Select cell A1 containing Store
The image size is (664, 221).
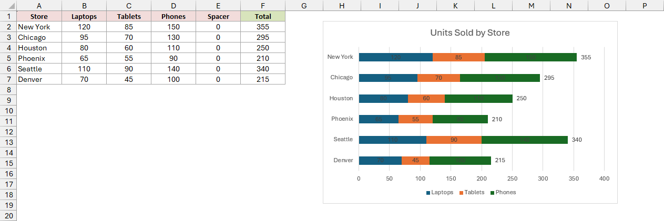(39, 16)
